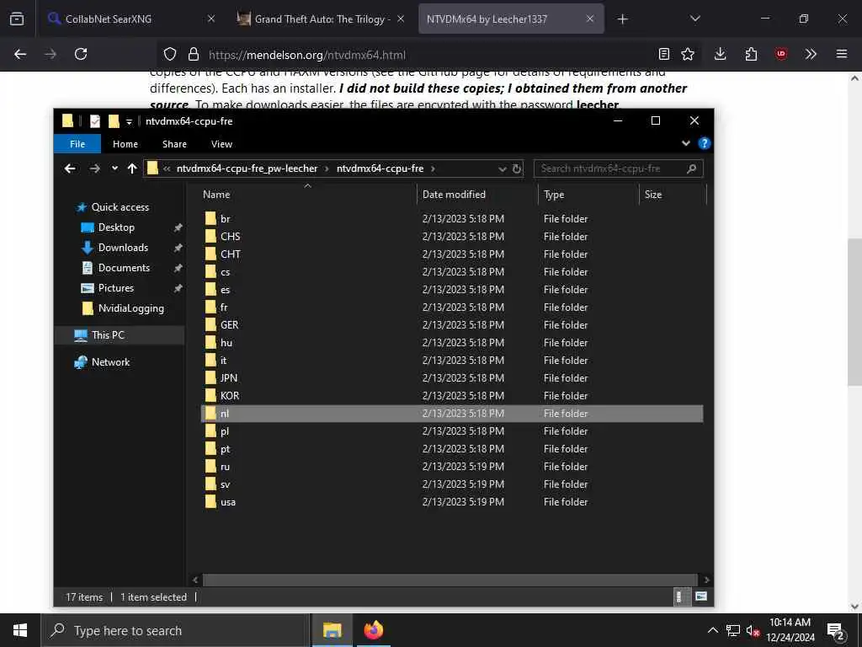862x647 pixels.
Task: Select the CHS folder
Action: click(x=452, y=237)
